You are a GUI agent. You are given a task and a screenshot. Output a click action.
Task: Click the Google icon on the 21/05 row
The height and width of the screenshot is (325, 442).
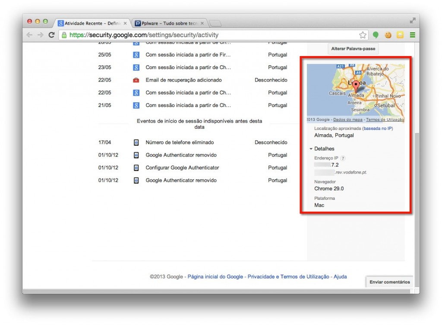pos(136,105)
